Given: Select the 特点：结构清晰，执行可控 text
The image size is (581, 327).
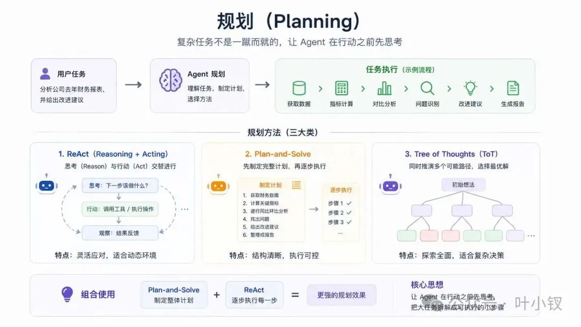Looking at the screenshot, I should coord(274,255).
